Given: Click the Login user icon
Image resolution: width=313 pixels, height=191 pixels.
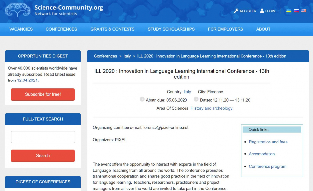Looking at the screenshot, I should point(262,11).
